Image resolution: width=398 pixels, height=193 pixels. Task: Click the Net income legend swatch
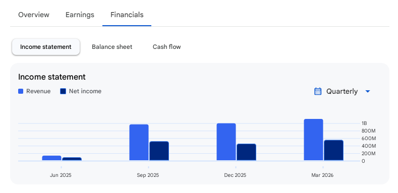pyautogui.click(x=63, y=91)
